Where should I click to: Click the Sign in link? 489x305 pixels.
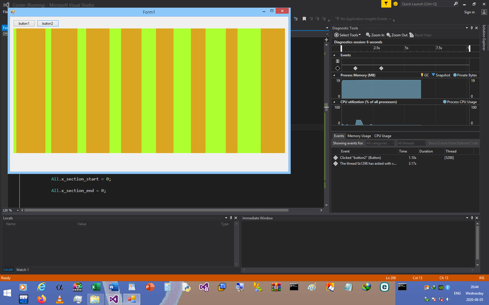point(469,12)
